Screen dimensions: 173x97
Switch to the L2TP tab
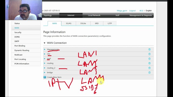point(110,23)
